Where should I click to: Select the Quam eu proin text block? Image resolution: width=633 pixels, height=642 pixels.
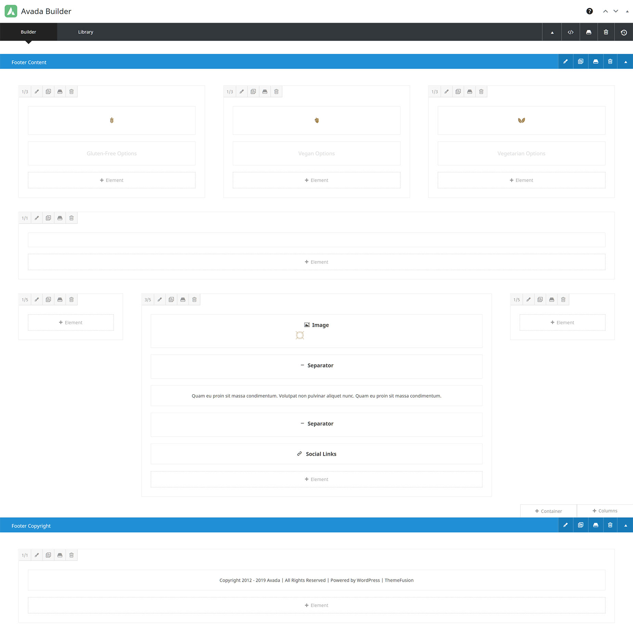pos(316,396)
